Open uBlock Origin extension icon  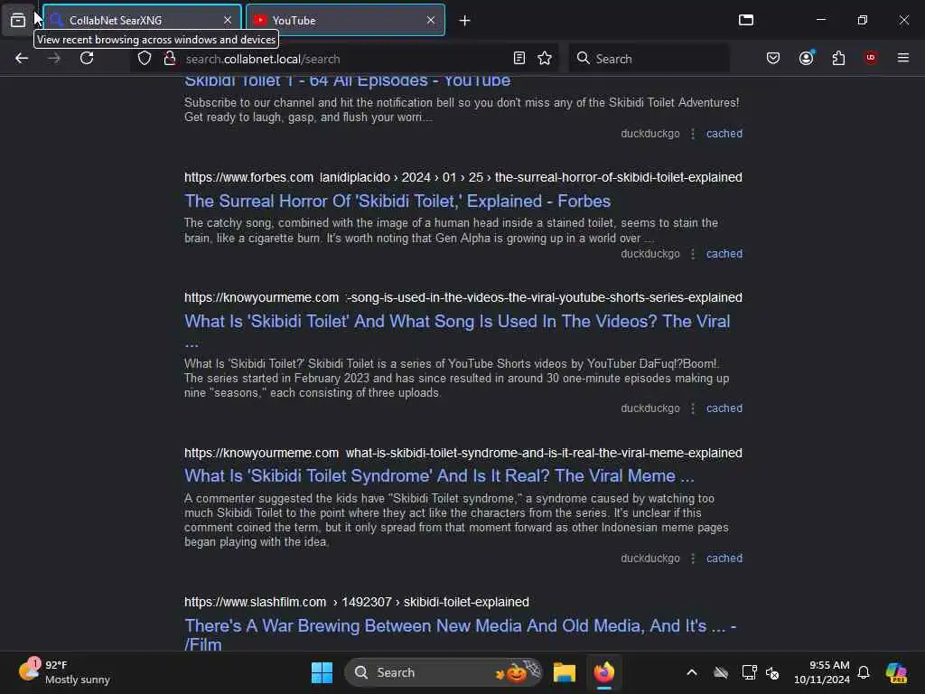tap(871, 58)
